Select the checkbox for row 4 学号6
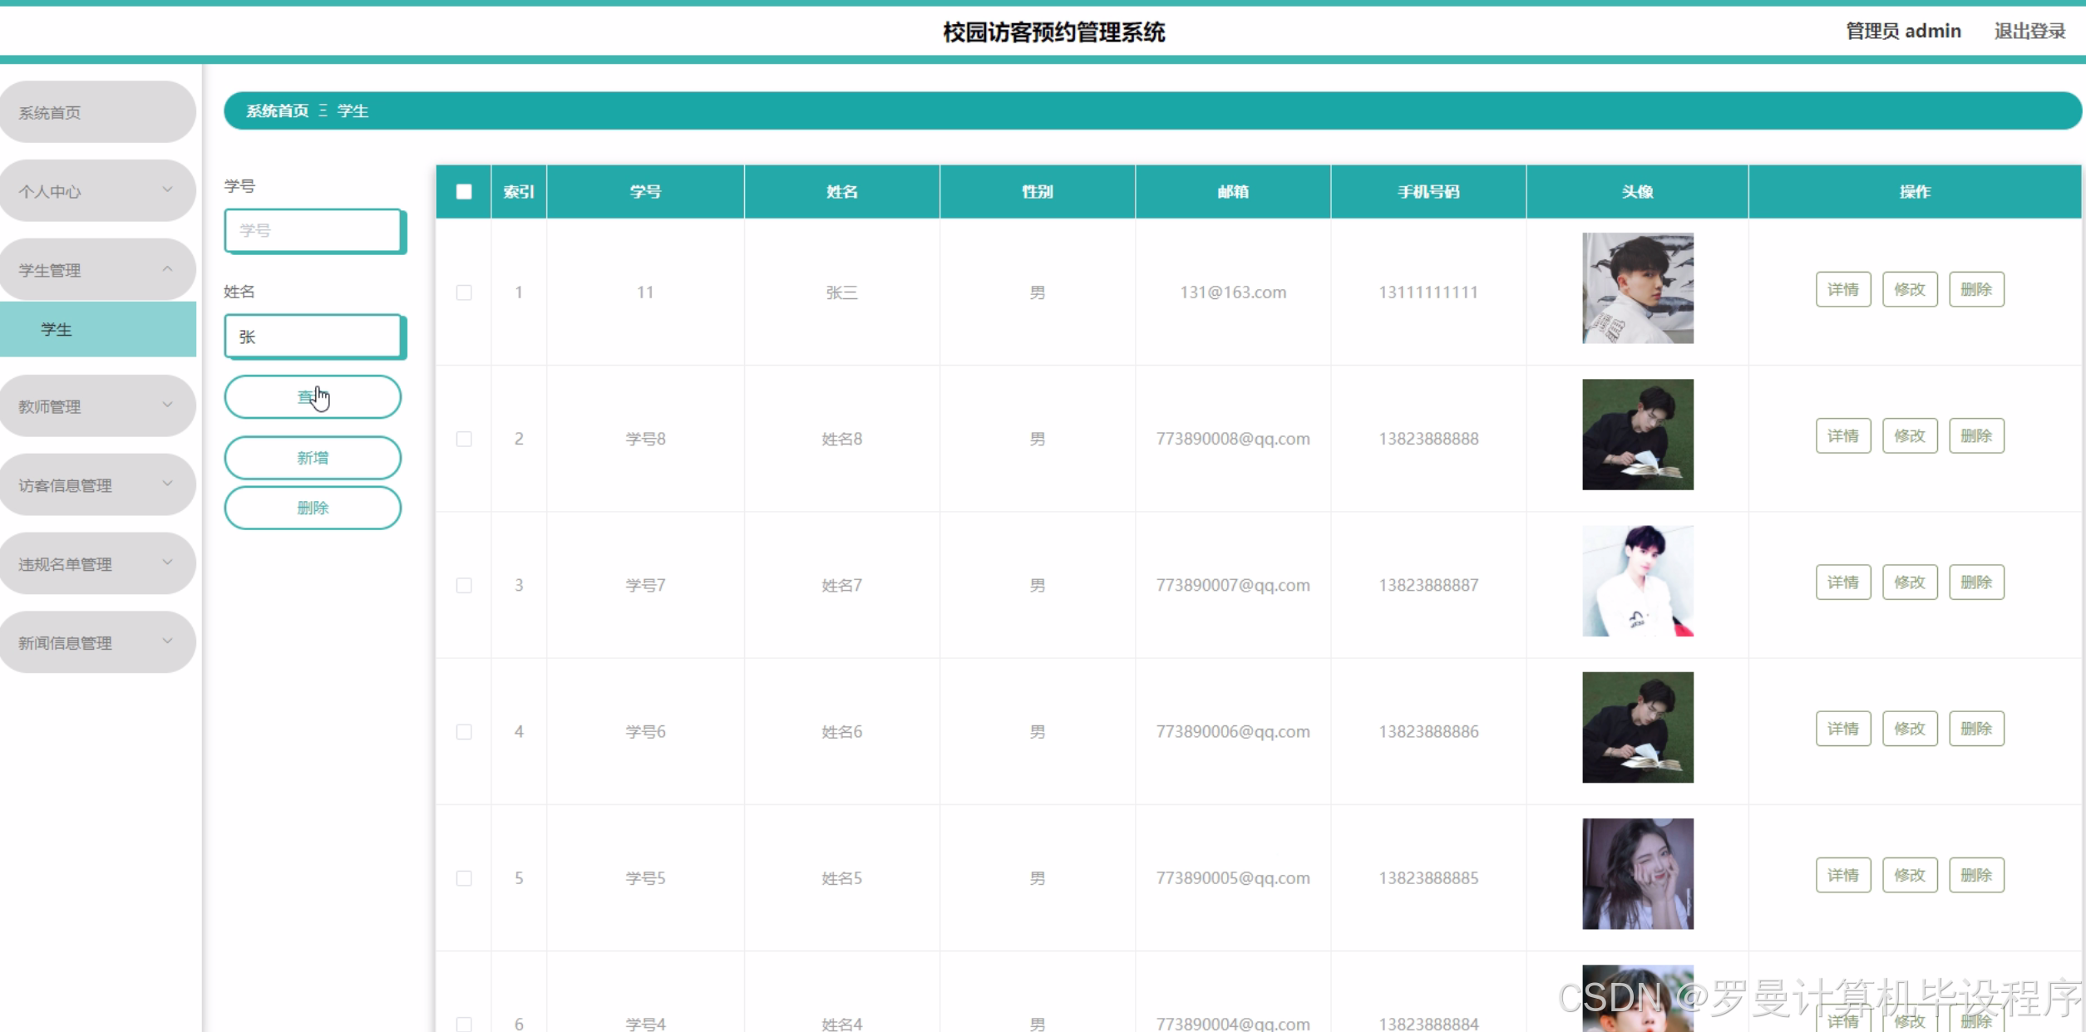This screenshot has height=1032, width=2086. pyautogui.click(x=464, y=732)
